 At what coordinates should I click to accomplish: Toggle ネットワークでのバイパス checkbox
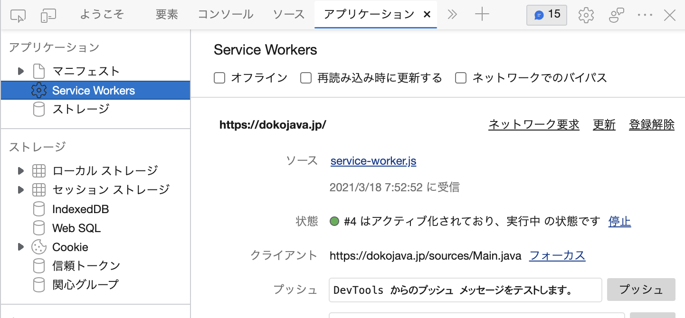(461, 78)
